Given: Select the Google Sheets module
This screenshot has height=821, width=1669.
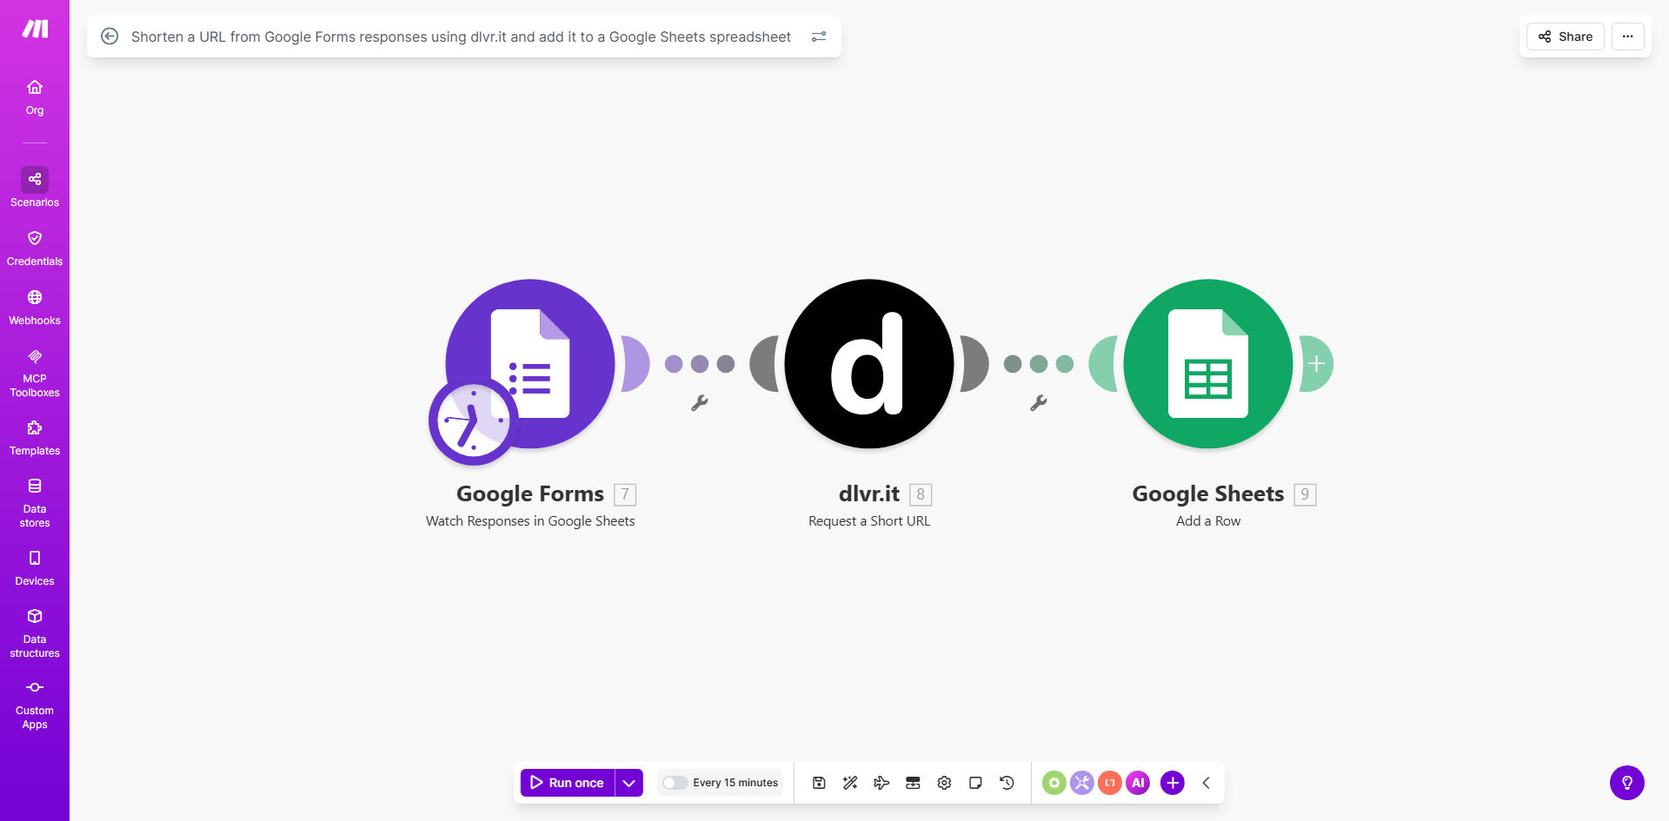Looking at the screenshot, I should tap(1208, 364).
